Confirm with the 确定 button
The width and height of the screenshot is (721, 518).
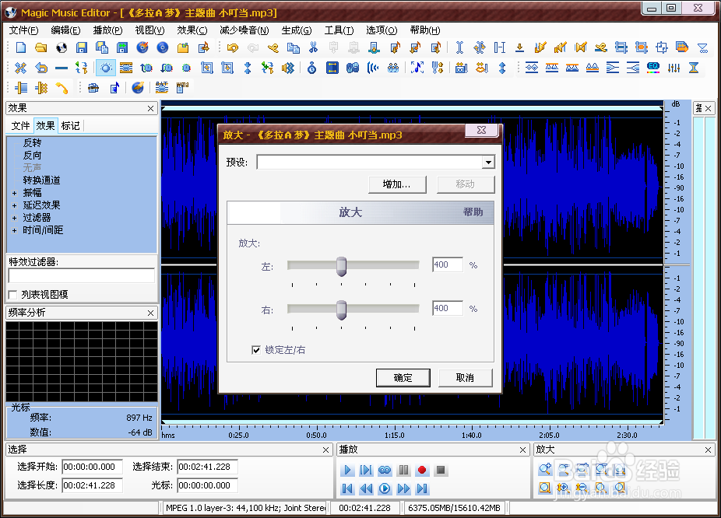click(403, 377)
